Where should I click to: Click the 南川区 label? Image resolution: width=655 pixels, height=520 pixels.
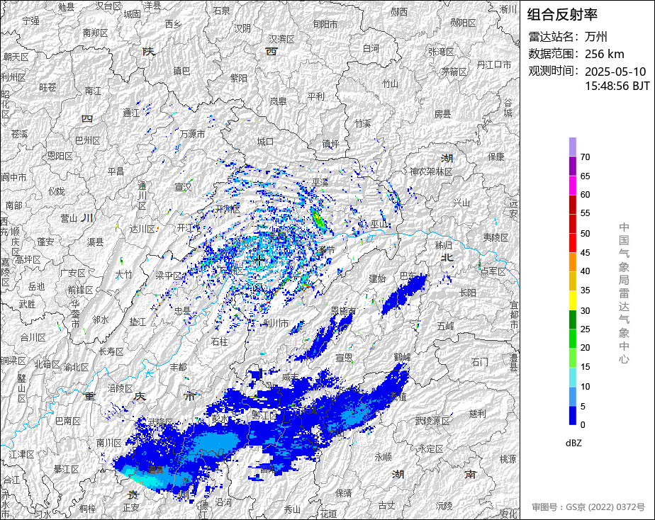coord(108,443)
